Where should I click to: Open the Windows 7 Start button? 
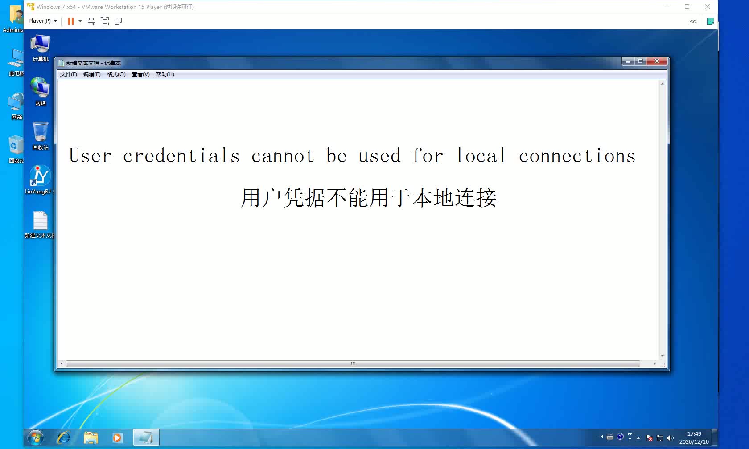point(36,438)
